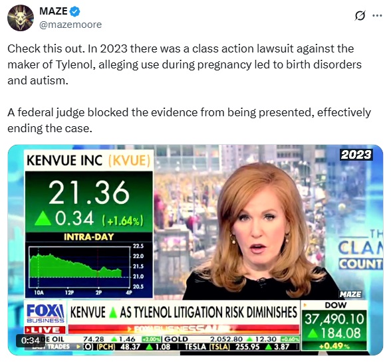Play the embedded Fox Business video
391x364 pixels.
[x=195, y=250]
